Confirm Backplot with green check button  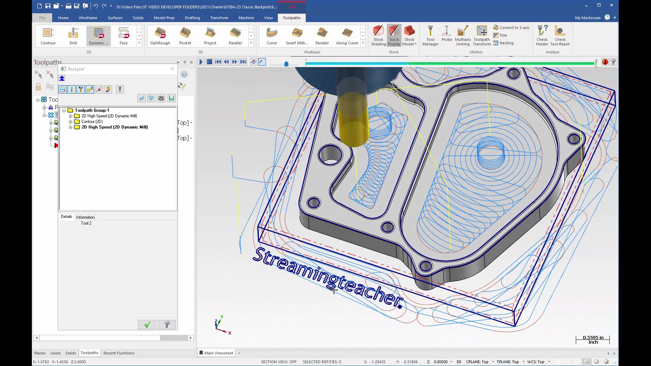pos(147,325)
